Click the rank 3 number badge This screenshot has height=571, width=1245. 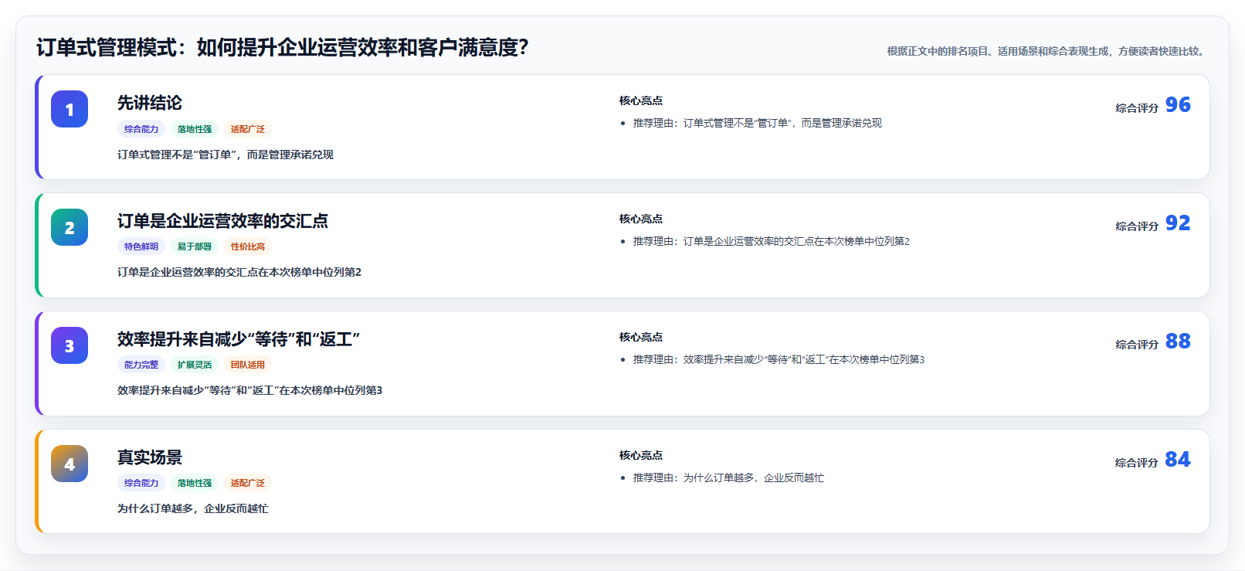70,345
